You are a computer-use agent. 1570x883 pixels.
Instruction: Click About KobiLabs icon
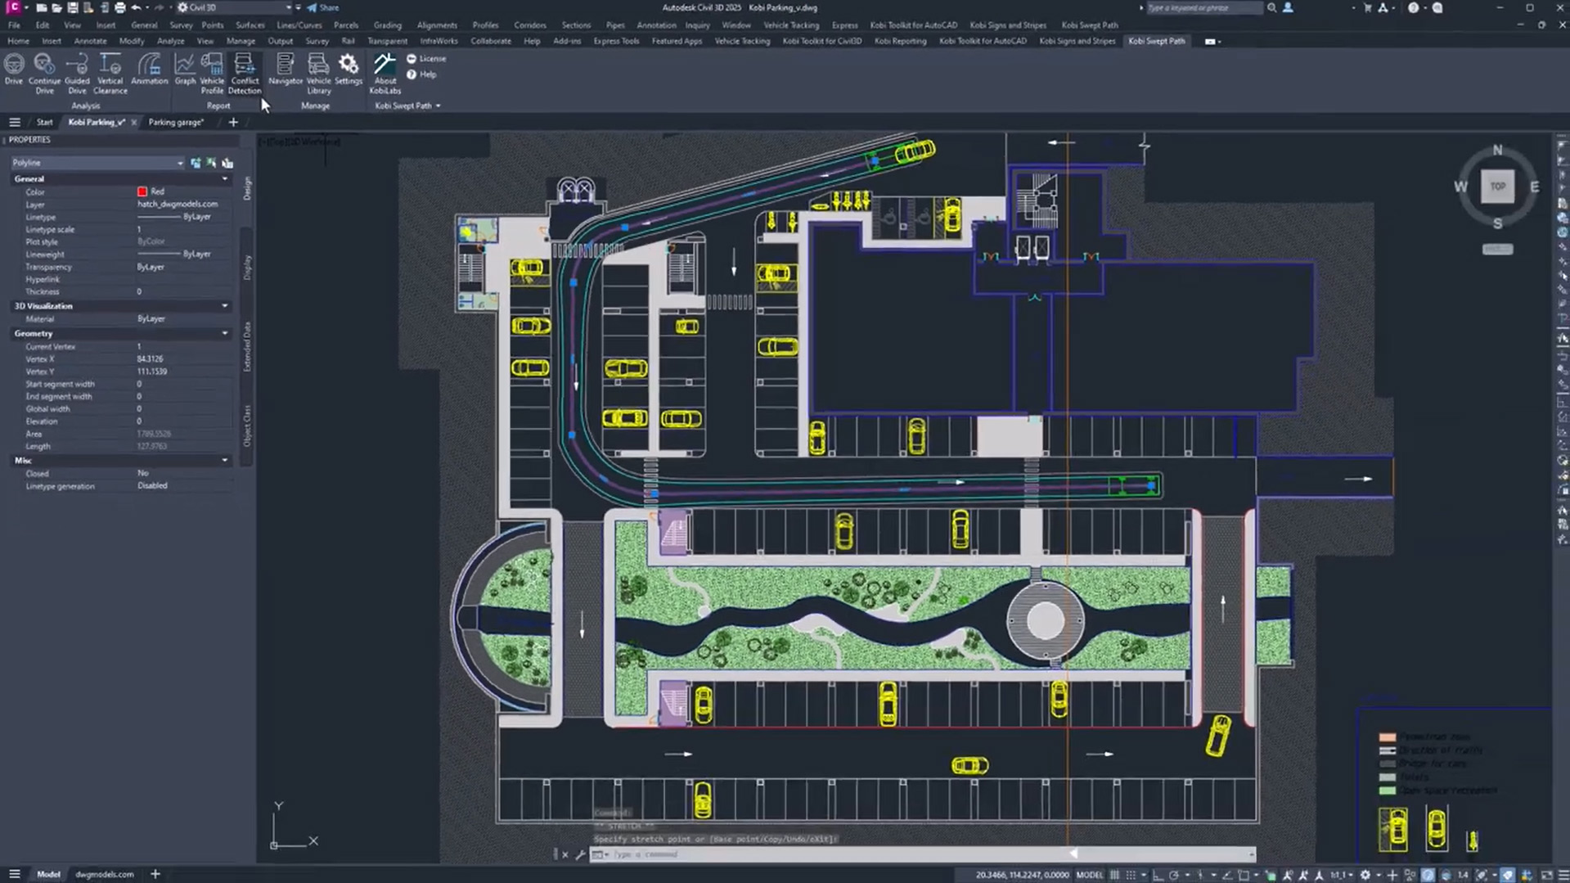[385, 73]
